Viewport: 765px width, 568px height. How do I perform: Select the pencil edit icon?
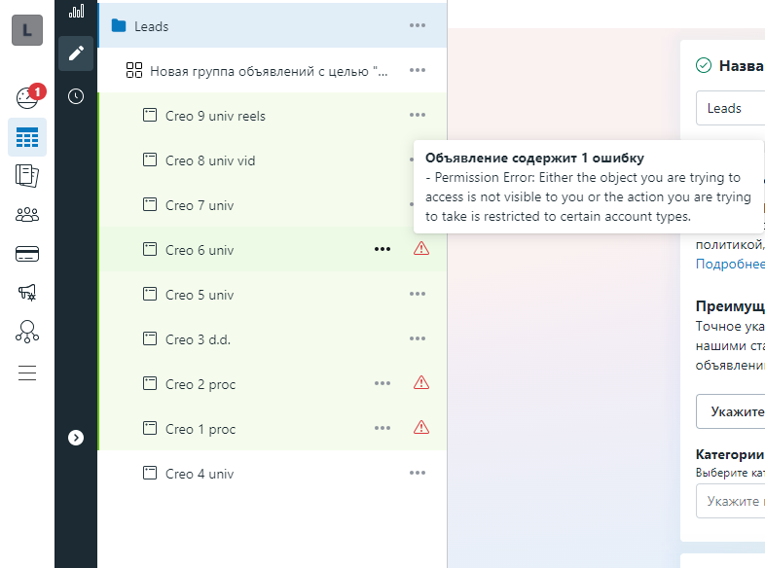pyautogui.click(x=76, y=53)
